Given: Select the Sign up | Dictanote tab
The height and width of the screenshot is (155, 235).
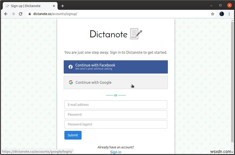Looking at the screenshot, I should (30, 6).
